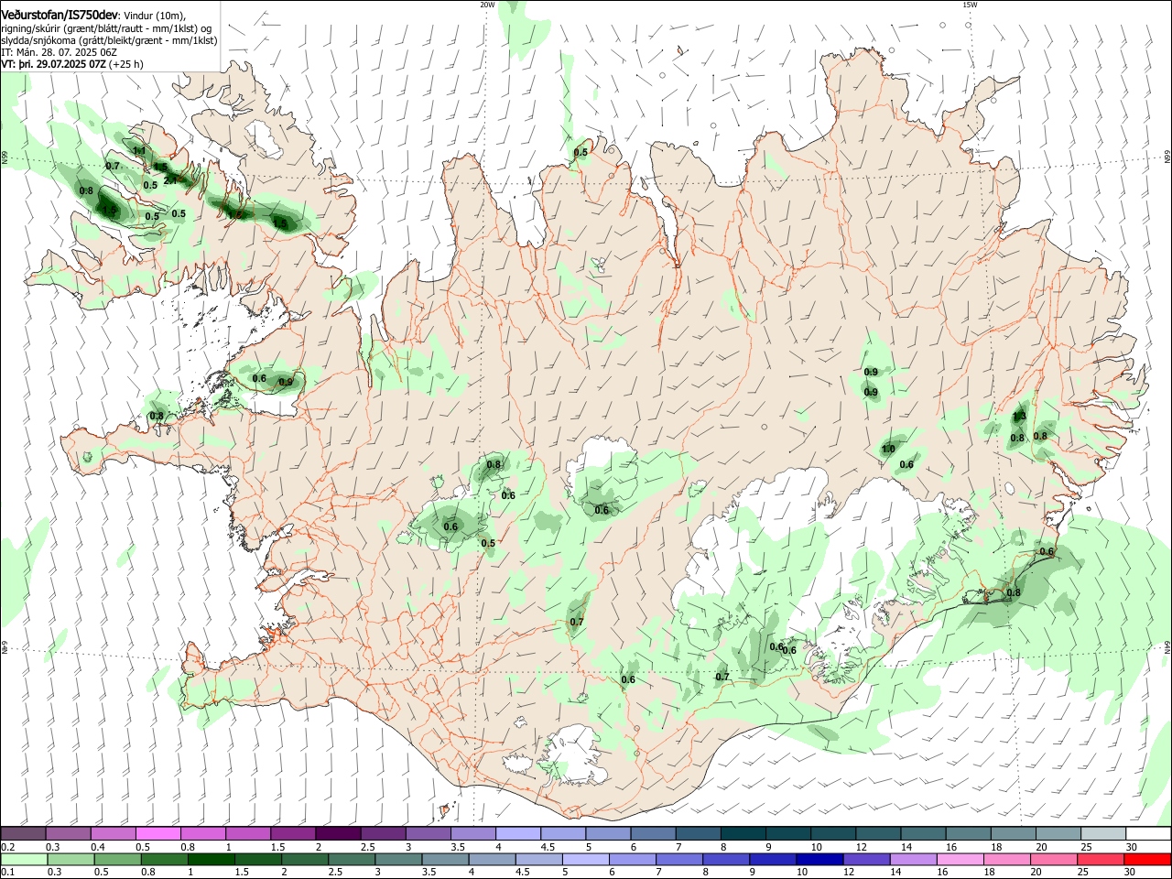Image resolution: width=1172 pixels, height=879 pixels.
Task: Click the 0.4 label under the upper legend row
Action: (97, 847)
